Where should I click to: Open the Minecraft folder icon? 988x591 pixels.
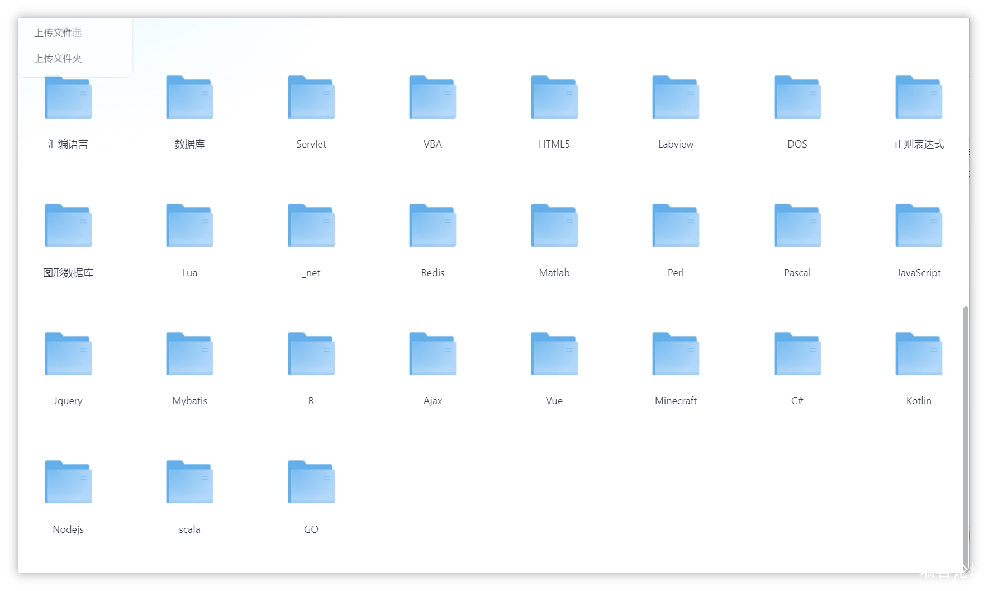coord(676,354)
